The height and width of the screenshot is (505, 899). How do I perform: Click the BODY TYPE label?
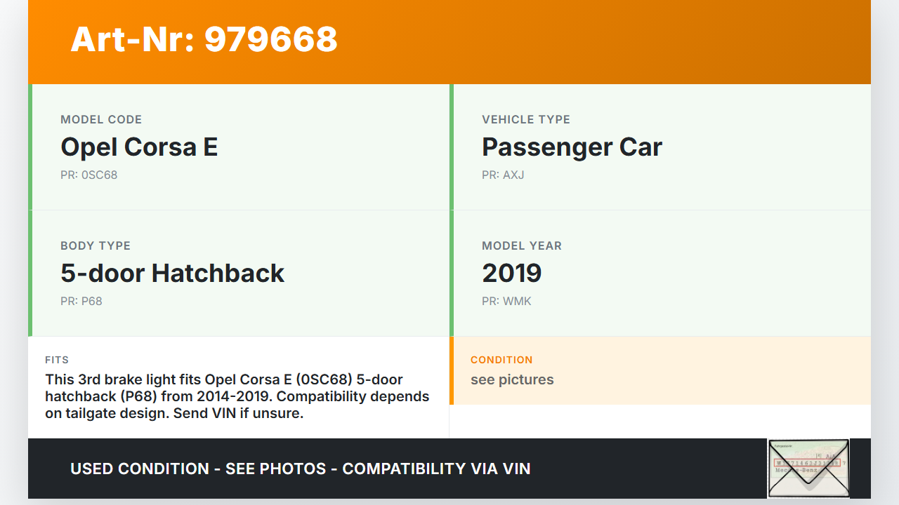click(x=96, y=246)
